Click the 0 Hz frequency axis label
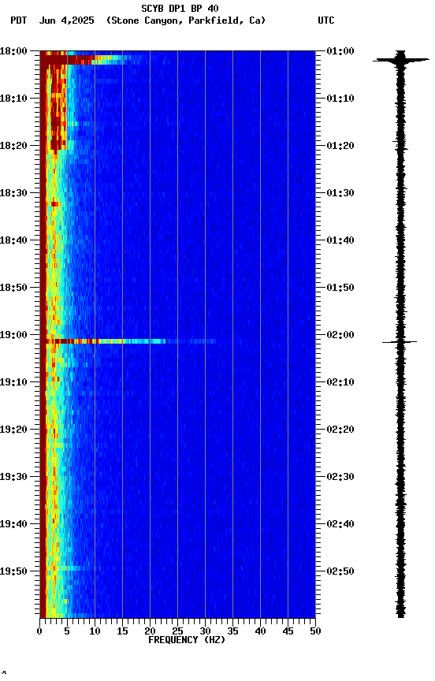 coord(39,631)
